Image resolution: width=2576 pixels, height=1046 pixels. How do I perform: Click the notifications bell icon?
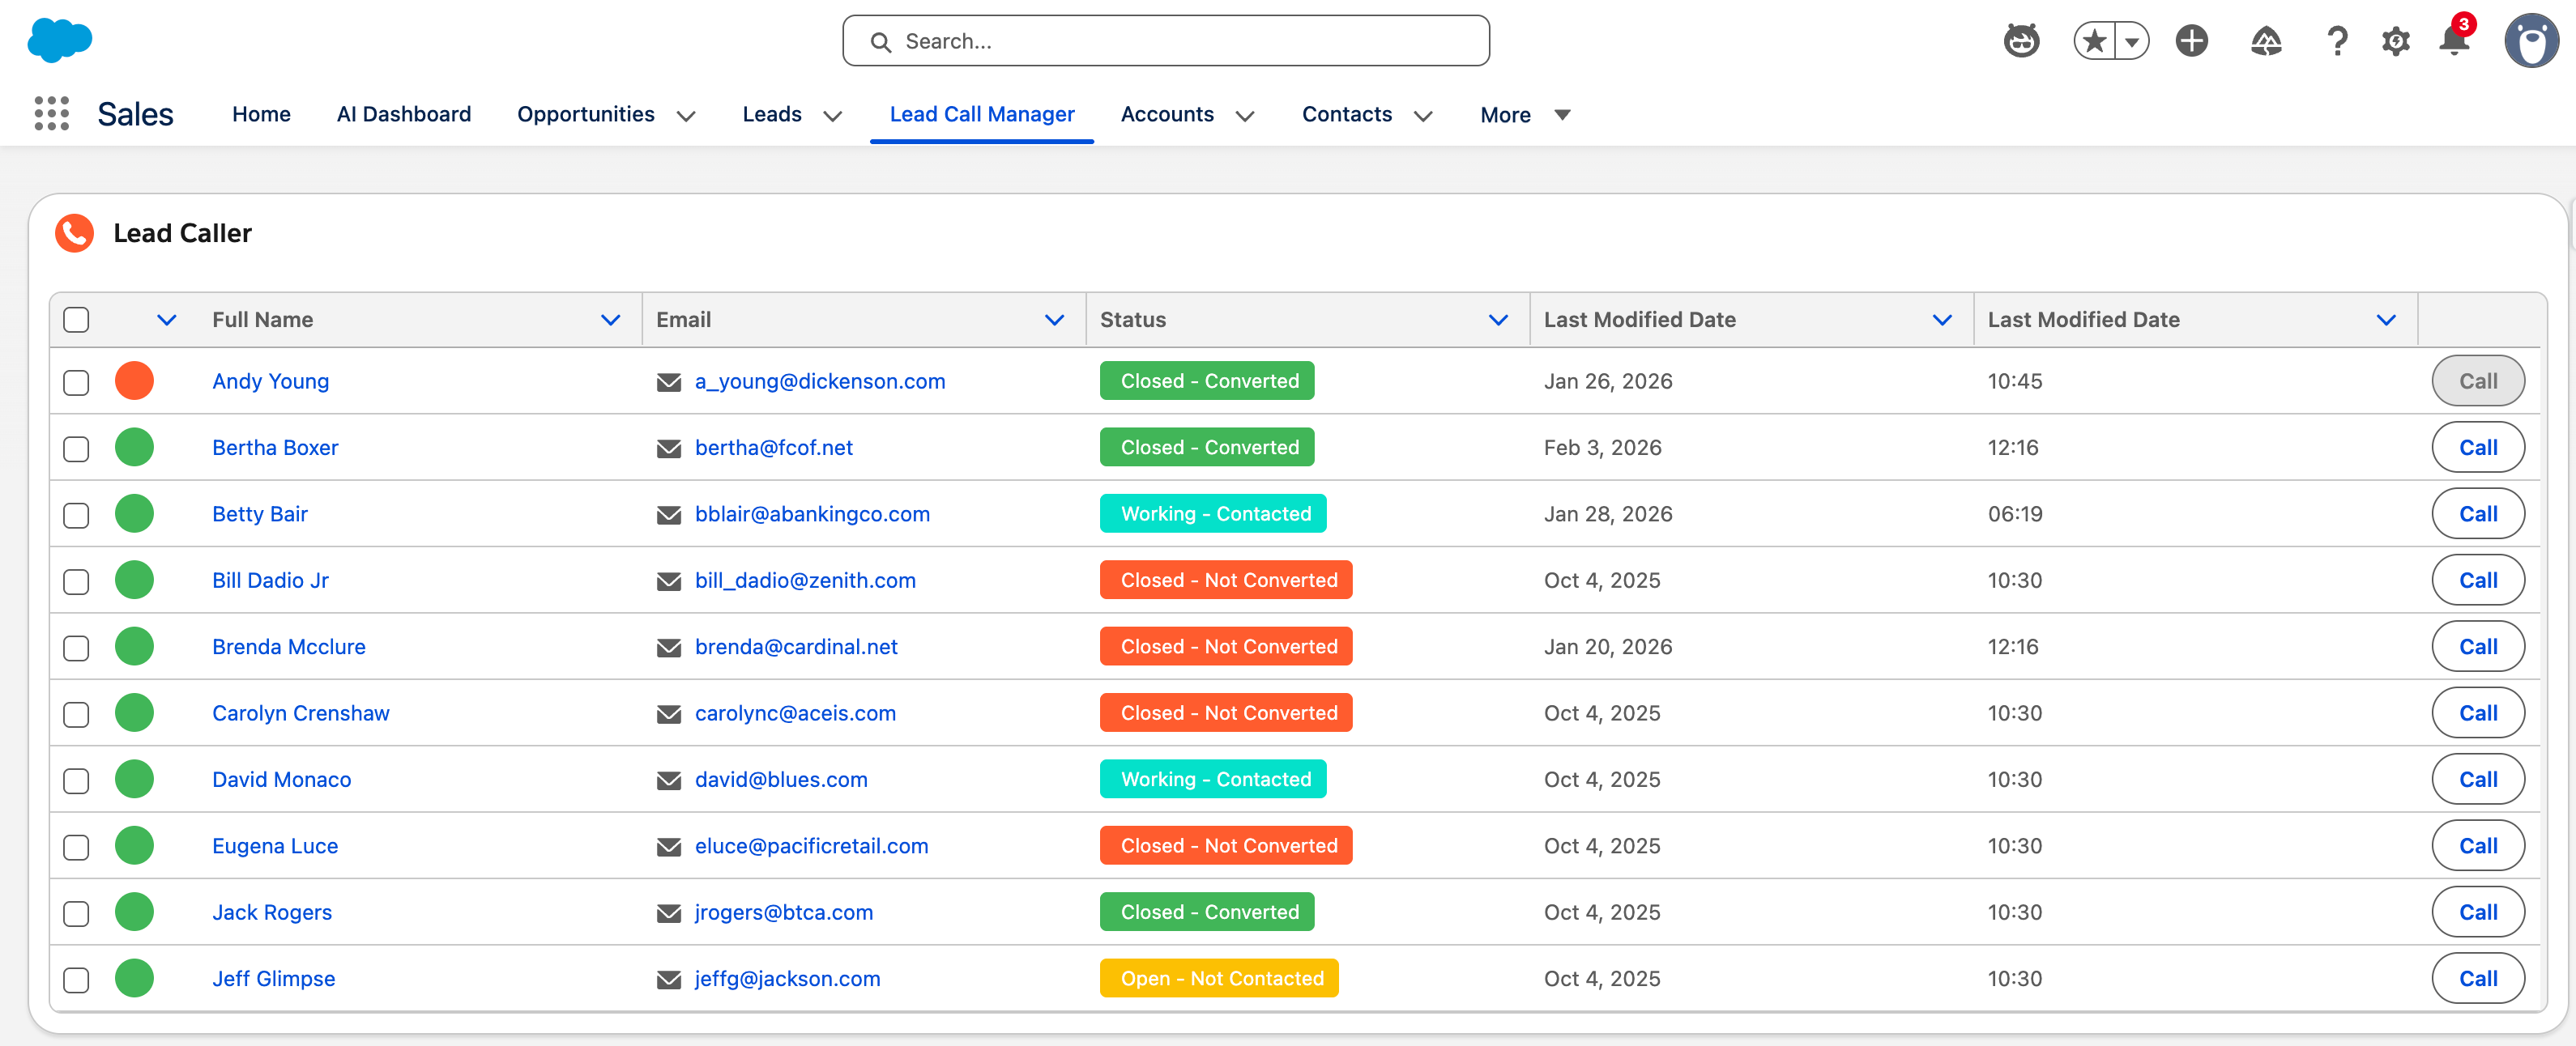[x=2453, y=41]
